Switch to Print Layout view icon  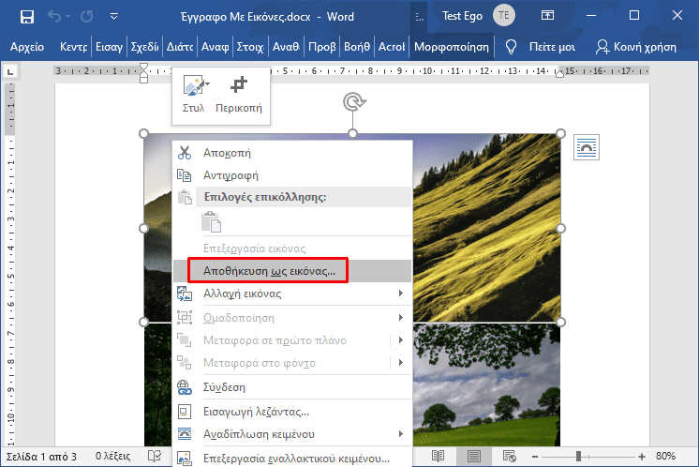(473, 456)
